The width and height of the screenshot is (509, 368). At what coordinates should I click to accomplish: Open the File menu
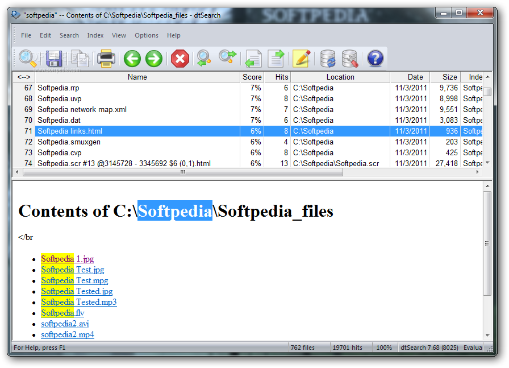point(26,35)
